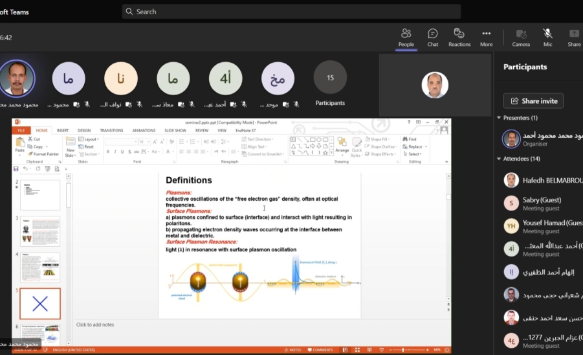Open the Teams Chat panel
The width and height of the screenshot is (583, 355).
click(x=432, y=38)
